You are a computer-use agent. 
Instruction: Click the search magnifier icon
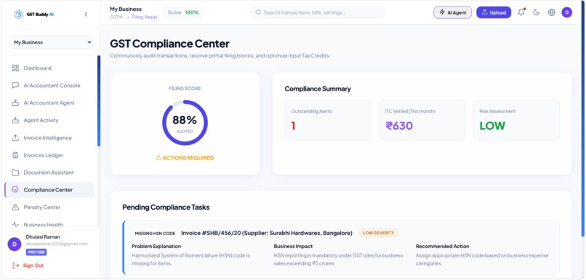tap(258, 12)
